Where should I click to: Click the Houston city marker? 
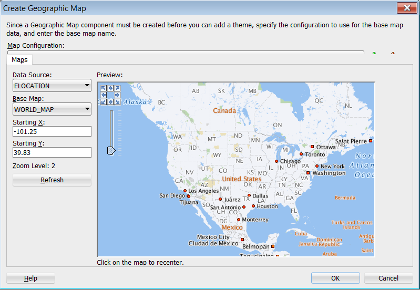253,206
